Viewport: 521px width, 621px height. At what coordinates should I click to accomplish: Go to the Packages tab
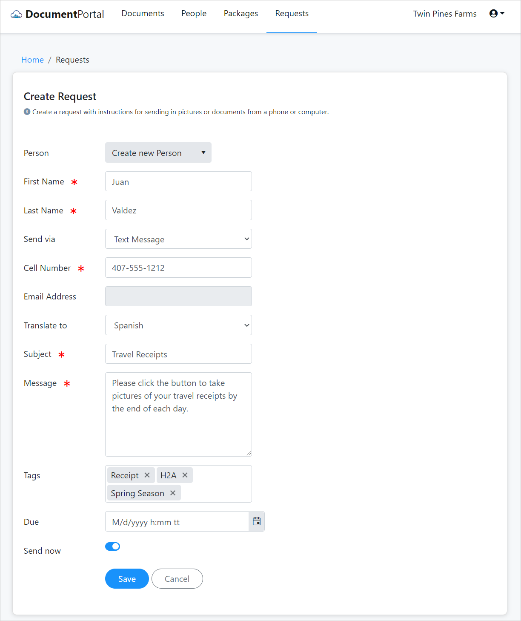point(240,13)
